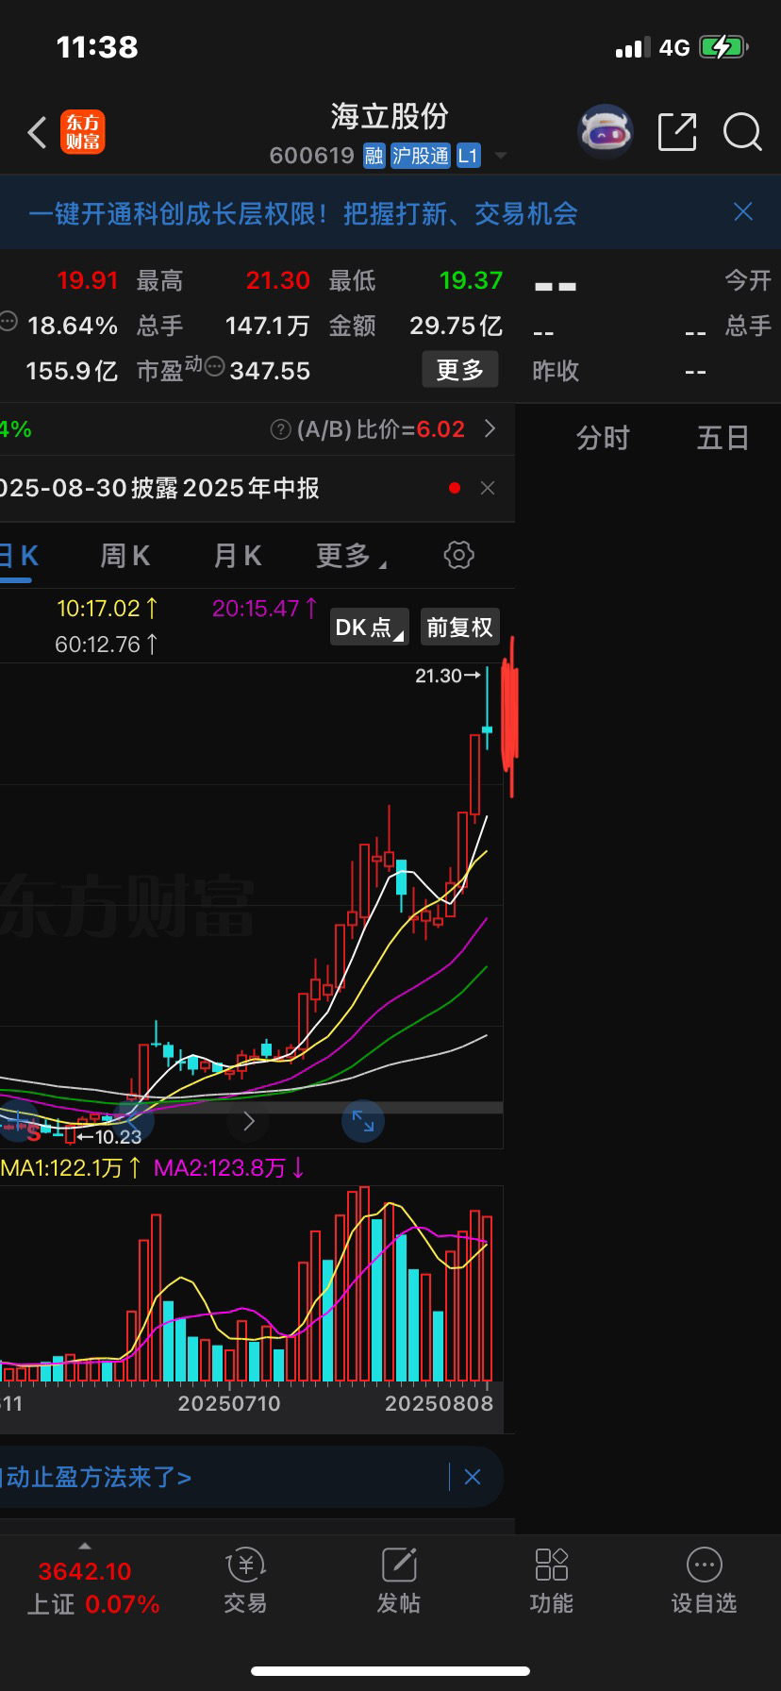Dismiss the 2025年中报 disclosure notice
The height and width of the screenshot is (1691, 781).
point(488,488)
